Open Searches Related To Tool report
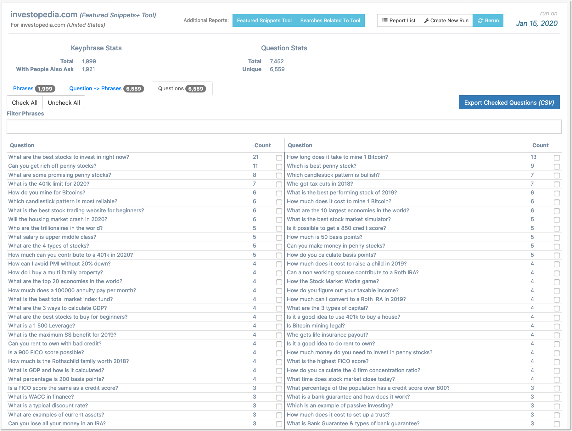 (330, 20)
